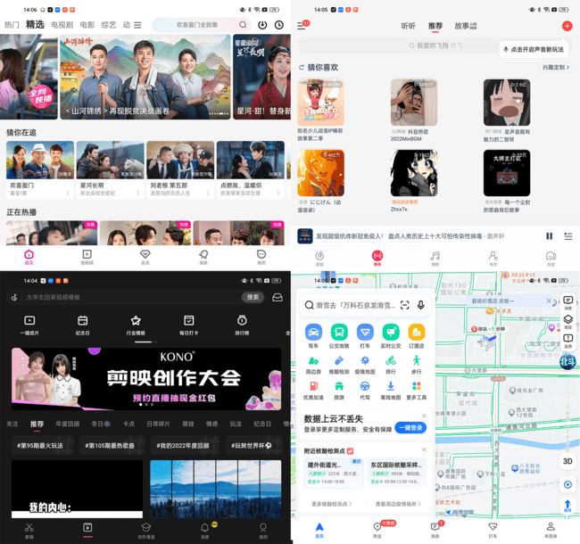580x544 pixels.
Task: Recenter map with blue location button
Action: click(568, 484)
